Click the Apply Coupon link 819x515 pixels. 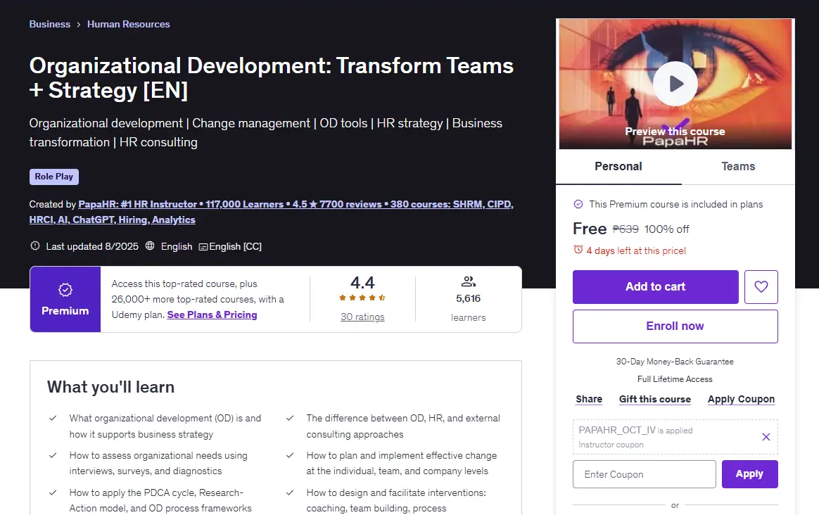[x=741, y=399]
